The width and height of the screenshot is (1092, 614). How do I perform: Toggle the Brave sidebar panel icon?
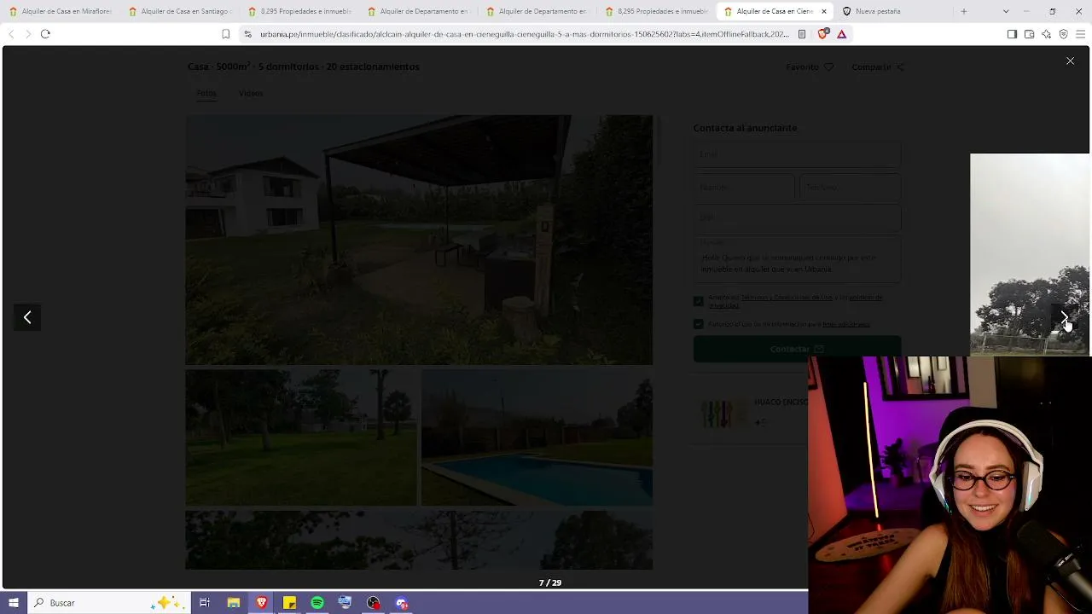coord(1012,34)
